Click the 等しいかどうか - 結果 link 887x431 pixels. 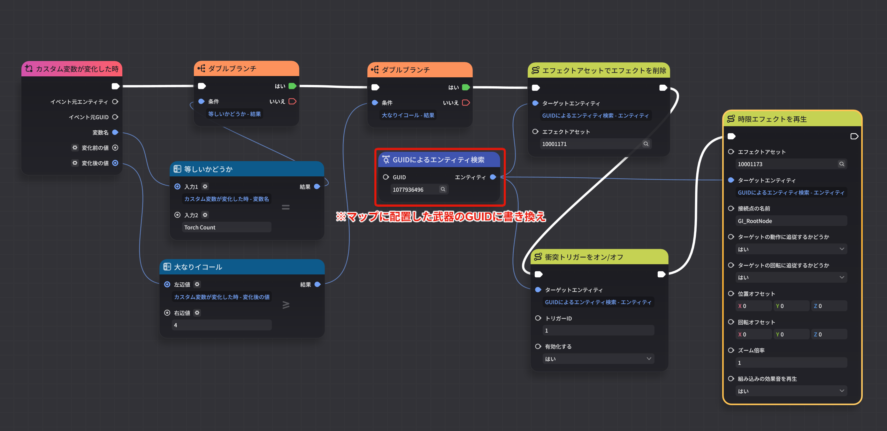[234, 114]
